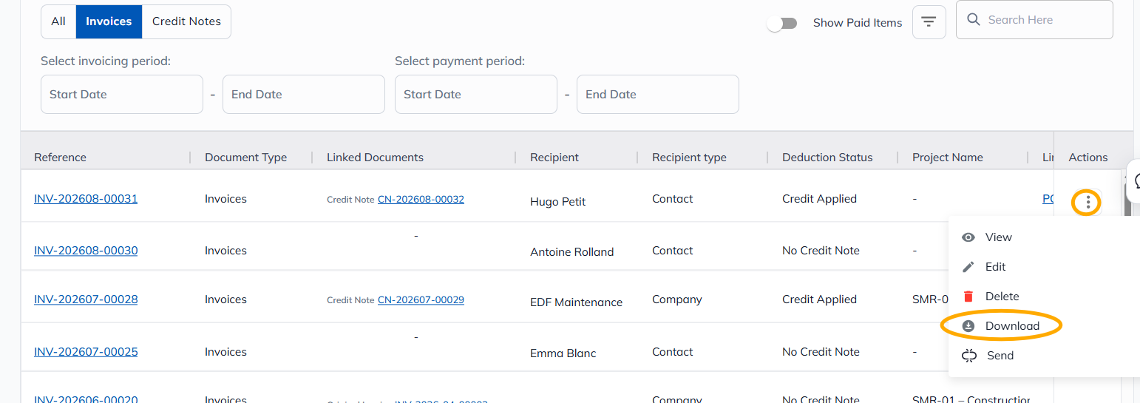Open the three-dot actions menu for INV-202608-00031
Image resolution: width=1140 pixels, height=403 pixels.
(1087, 202)
